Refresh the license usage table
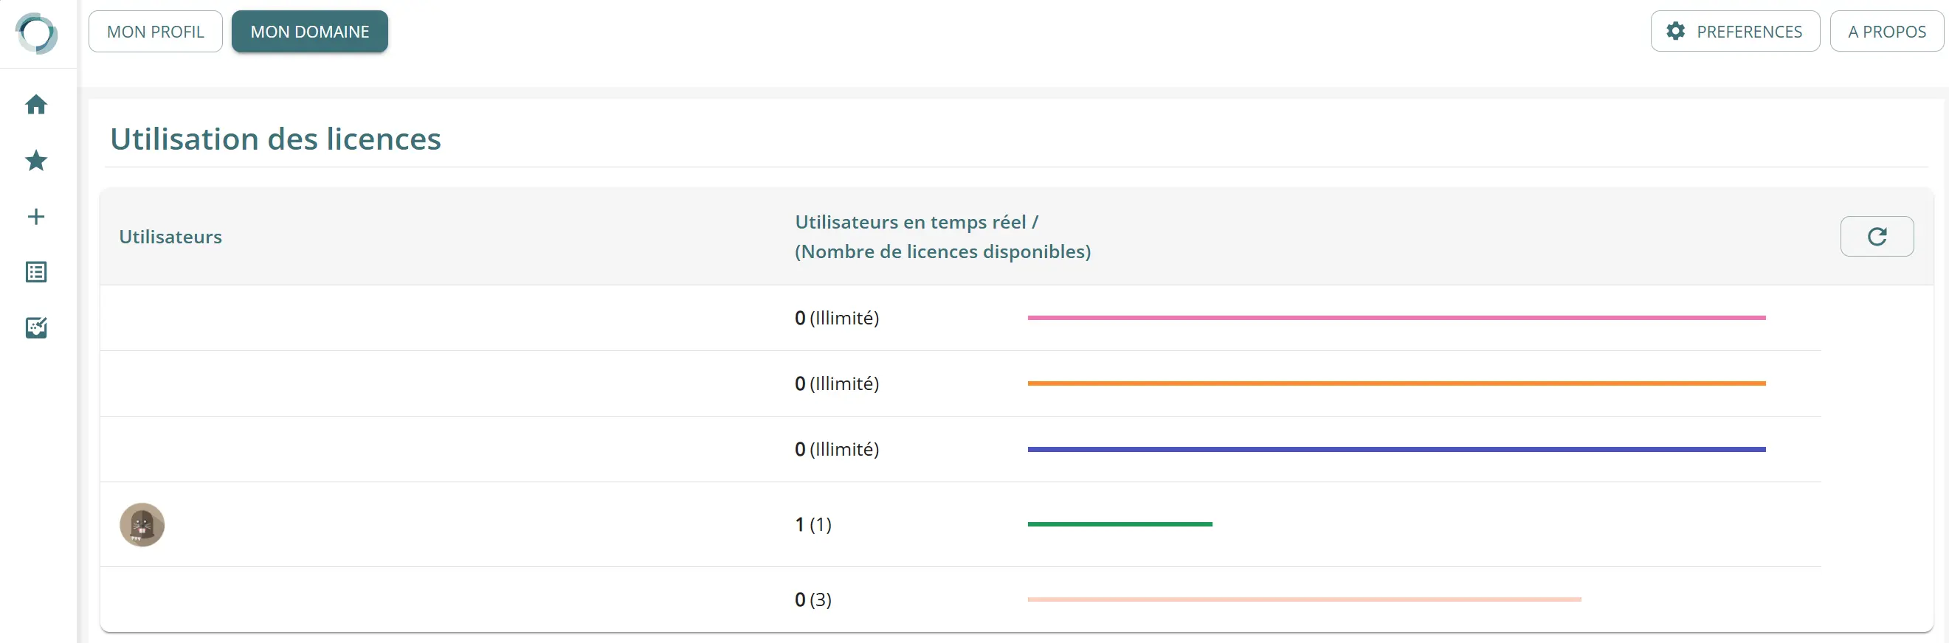1949x643 pixels. click(x=1877, y=237)
